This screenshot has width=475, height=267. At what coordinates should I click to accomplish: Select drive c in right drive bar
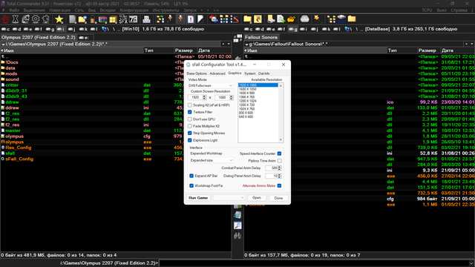pos(249,29)
